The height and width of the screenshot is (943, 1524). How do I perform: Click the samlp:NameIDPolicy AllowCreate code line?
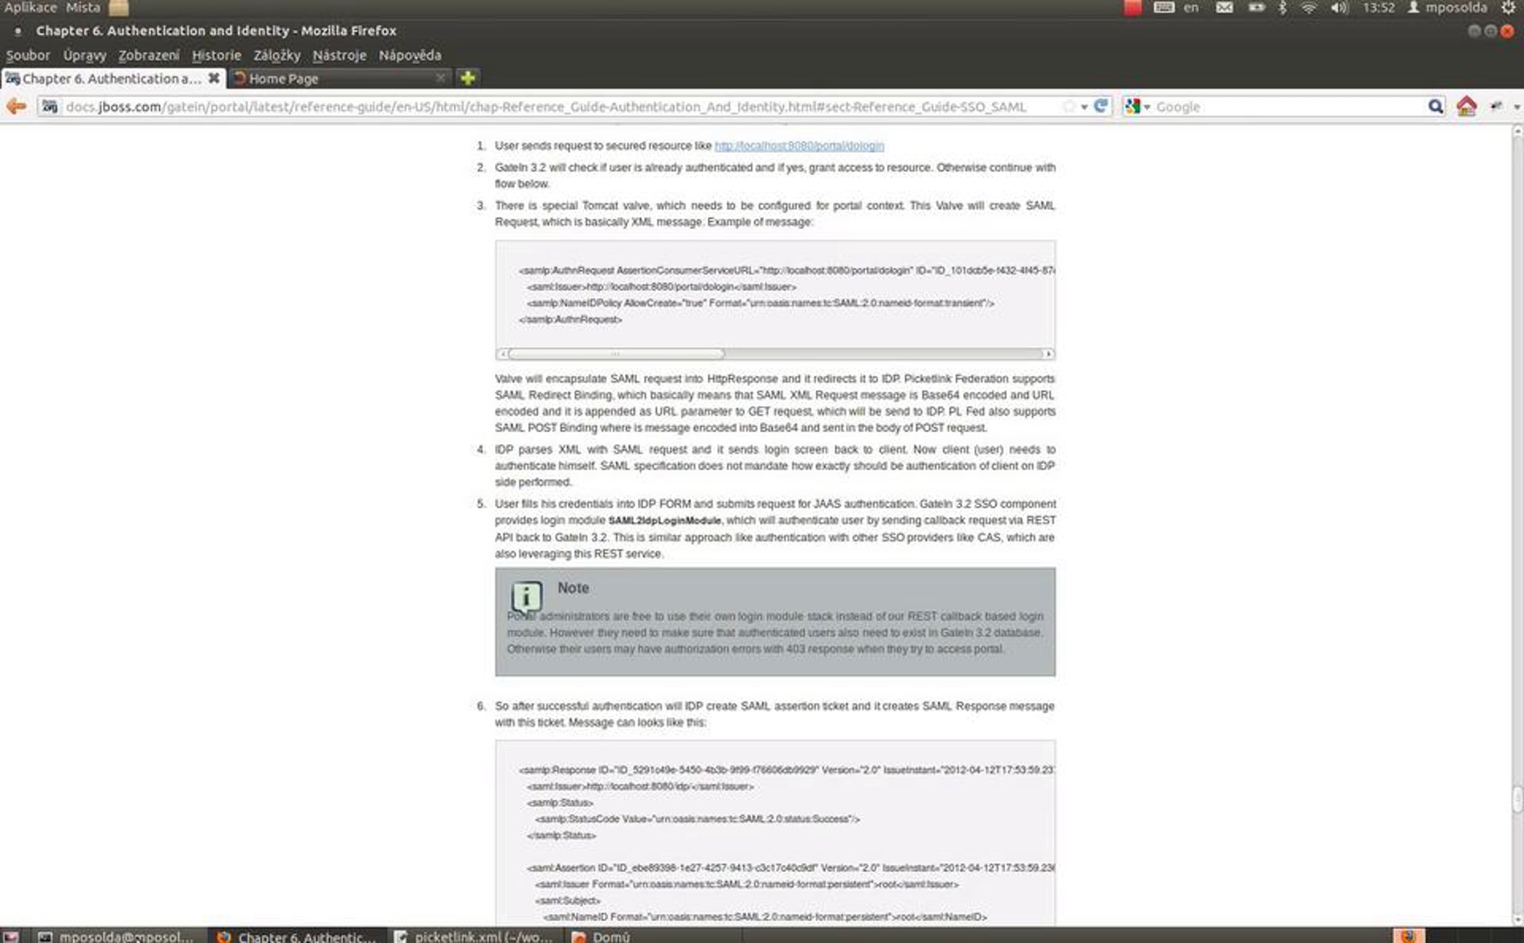coord(760,303)
